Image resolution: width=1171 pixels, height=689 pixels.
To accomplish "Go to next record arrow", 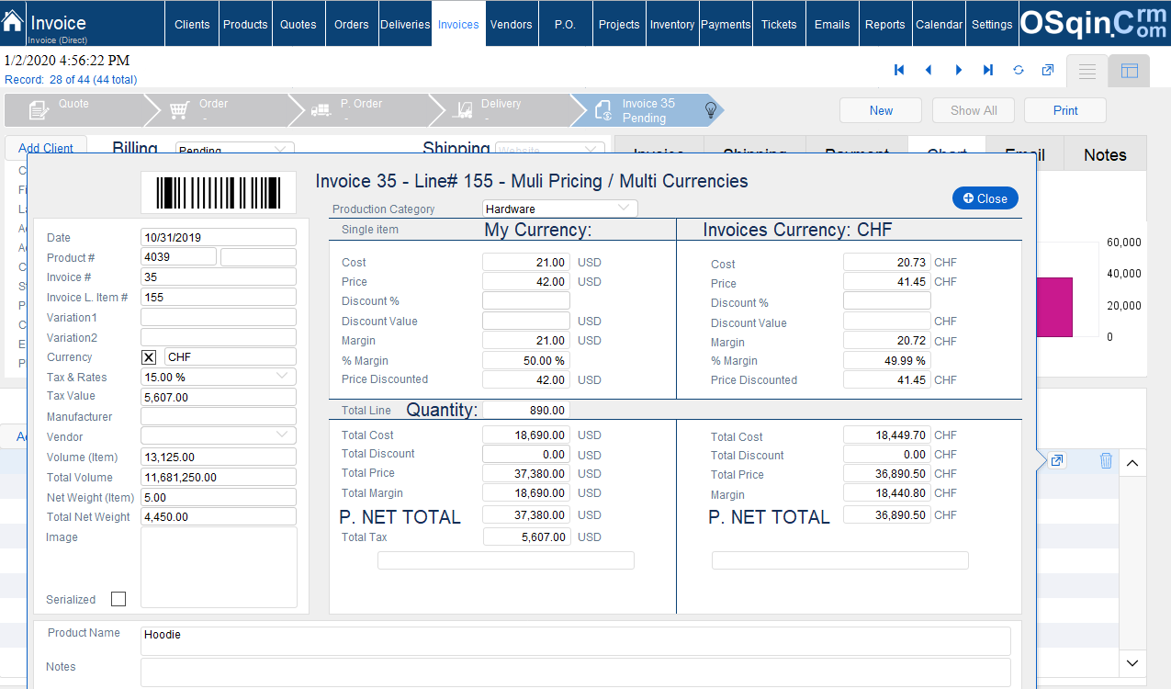I will tap(959, 70).
